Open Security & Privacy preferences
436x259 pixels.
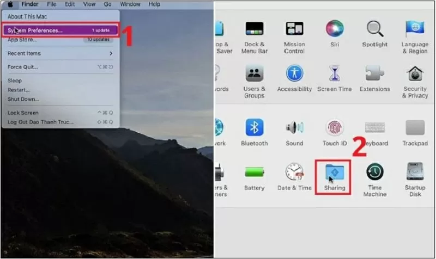point(415,82)
